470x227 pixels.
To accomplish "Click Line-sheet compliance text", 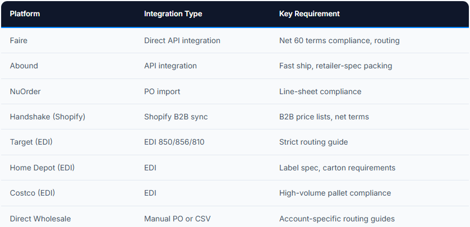I will [320, 91].
